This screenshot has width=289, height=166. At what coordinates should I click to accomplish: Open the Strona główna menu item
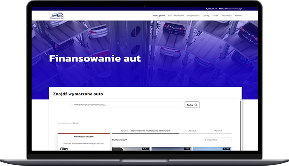[x=158, y=16]
